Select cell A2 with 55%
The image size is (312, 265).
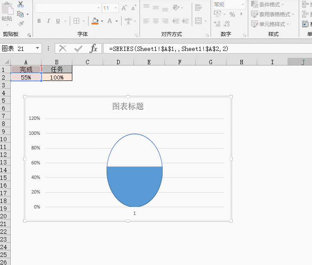[26, 77]
